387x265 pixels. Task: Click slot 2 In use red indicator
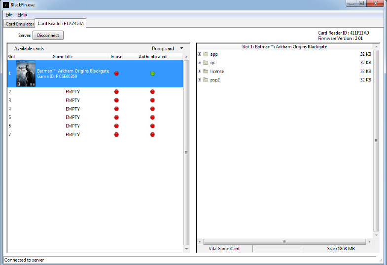[116, 92]
